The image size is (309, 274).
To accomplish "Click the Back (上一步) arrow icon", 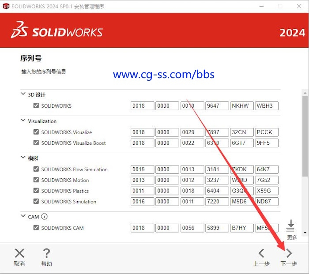I will coord(261,253).
